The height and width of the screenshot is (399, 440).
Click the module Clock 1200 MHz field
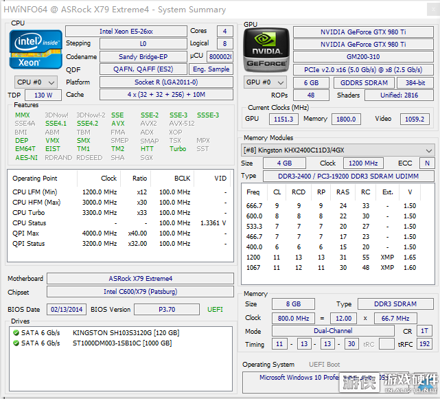[x=363, y=163]
